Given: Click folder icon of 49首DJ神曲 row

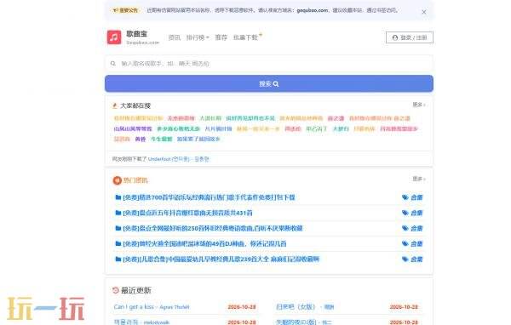Looking at the screenshot, I should pos(118,243).
